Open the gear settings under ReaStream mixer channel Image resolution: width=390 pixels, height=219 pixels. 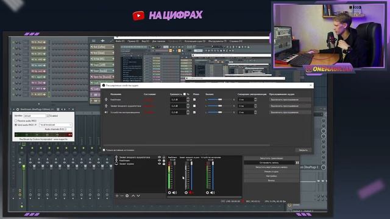click(x=169, y=192)
